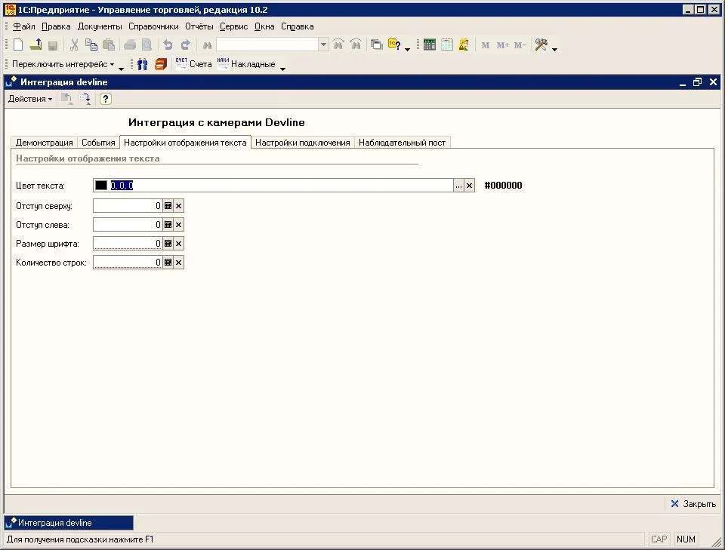725x550 pixels.
Task: Open the windows list icon
Action: click(x=377, y=45)
